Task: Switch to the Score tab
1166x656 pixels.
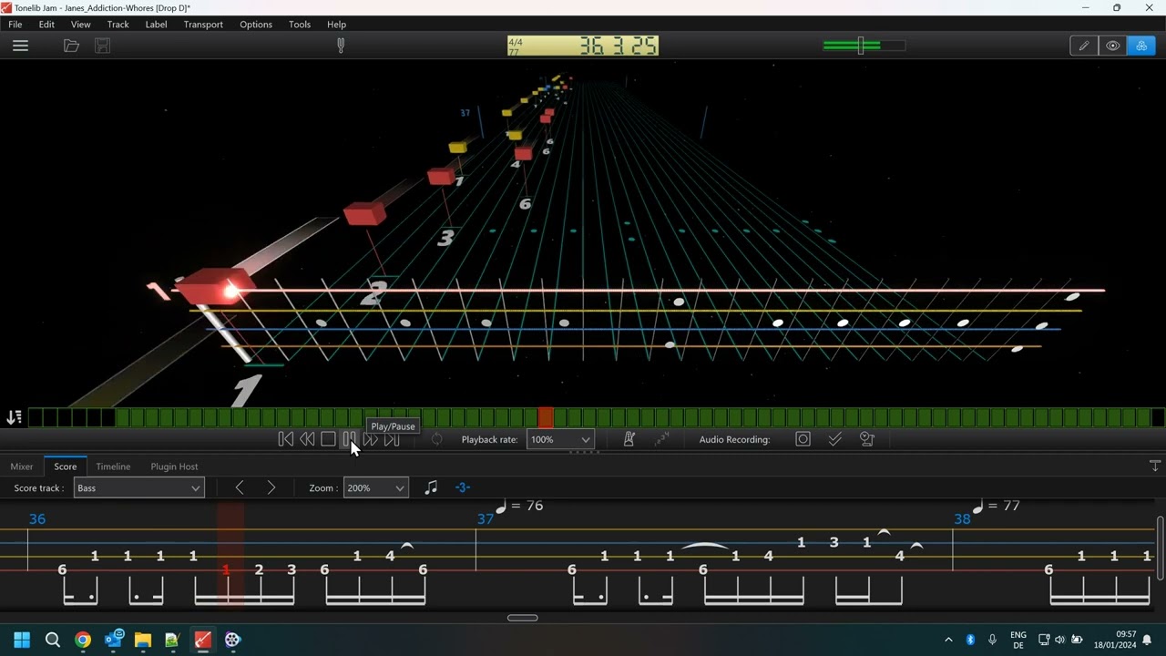Action: point(66,466)
